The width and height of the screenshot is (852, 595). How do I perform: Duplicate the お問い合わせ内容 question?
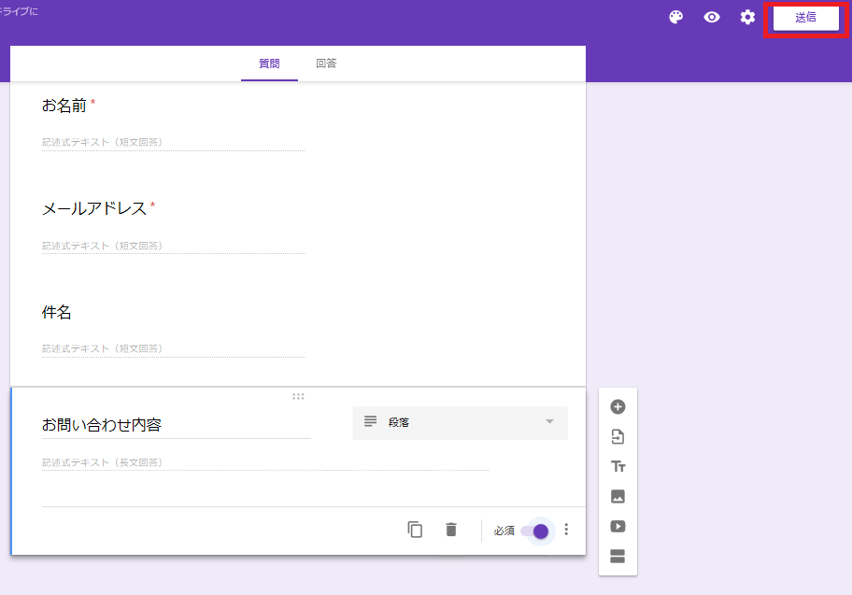pos(415,529)
